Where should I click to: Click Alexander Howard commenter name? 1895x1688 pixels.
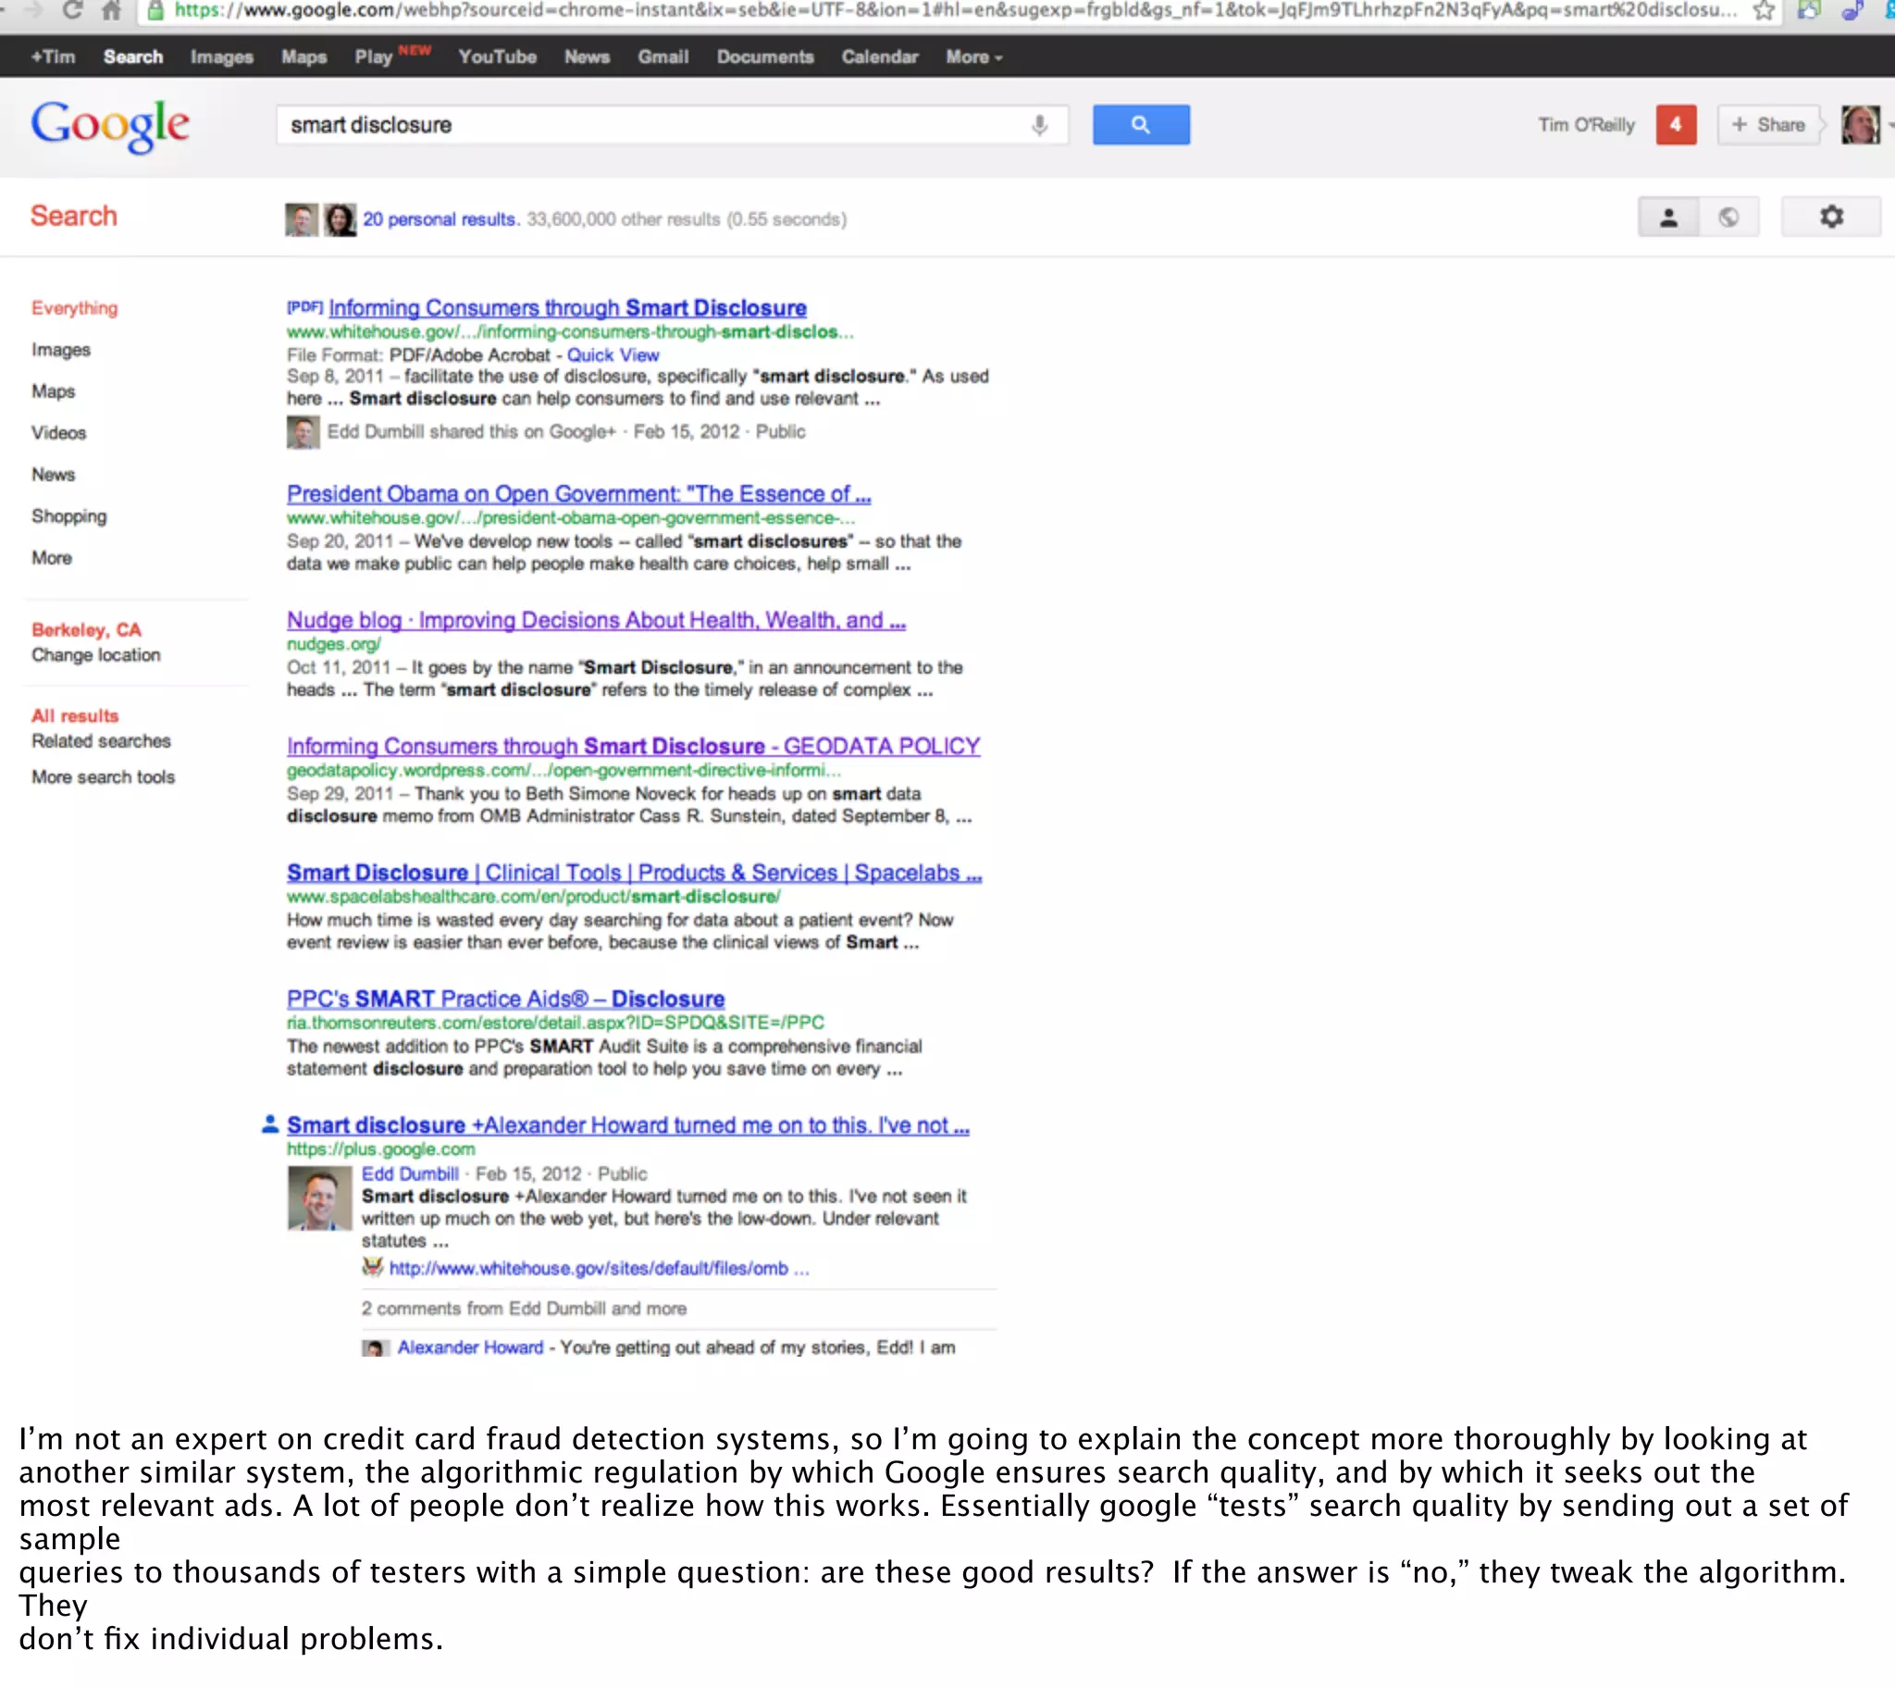coord(470,1347)
